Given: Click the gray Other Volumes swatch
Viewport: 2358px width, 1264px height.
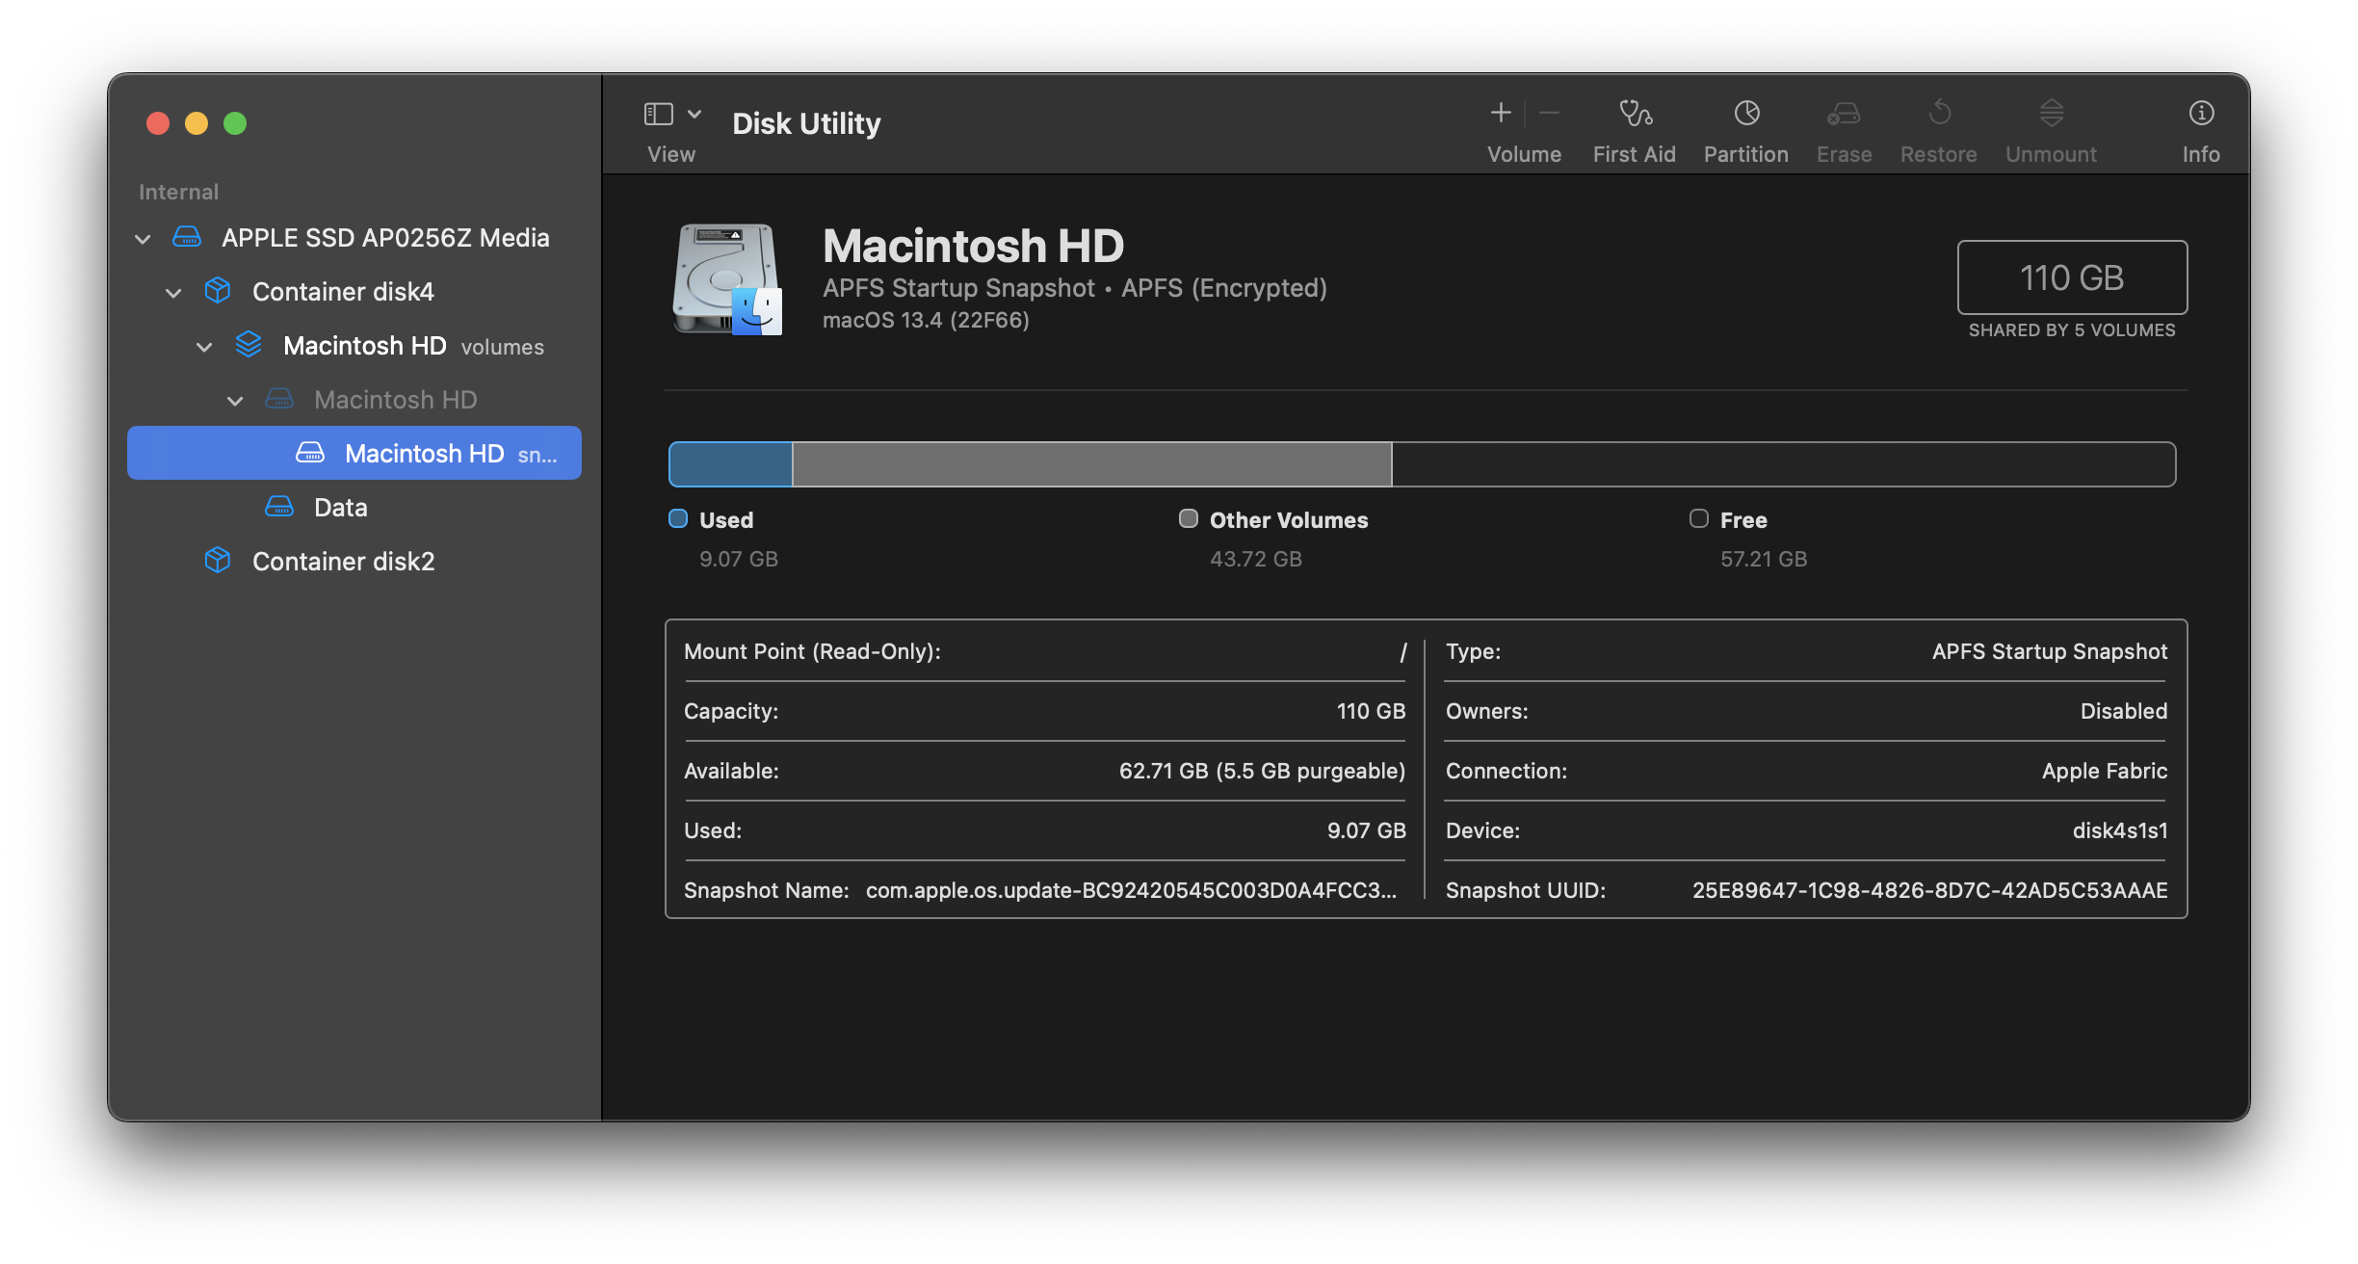Looking at the screenshot, I should tap(1189, 519).
